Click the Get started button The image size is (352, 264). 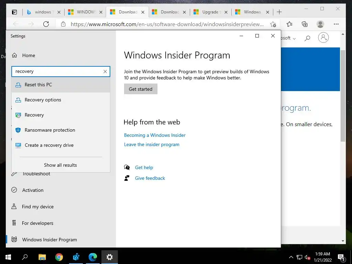click(x=141, y=89)
